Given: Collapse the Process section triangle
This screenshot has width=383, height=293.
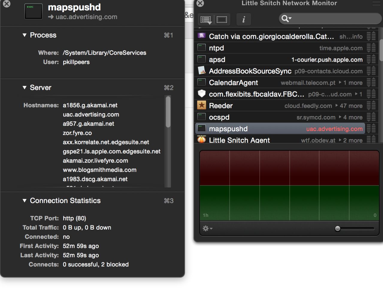Looking at the screenshot, I should [x=25, y=35].
